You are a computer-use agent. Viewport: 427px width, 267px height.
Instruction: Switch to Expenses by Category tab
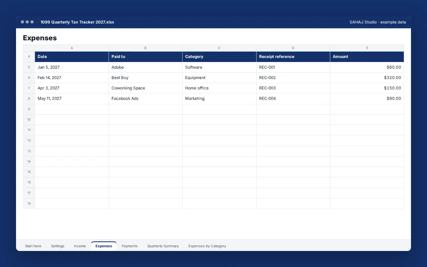(x=207, y=246)
